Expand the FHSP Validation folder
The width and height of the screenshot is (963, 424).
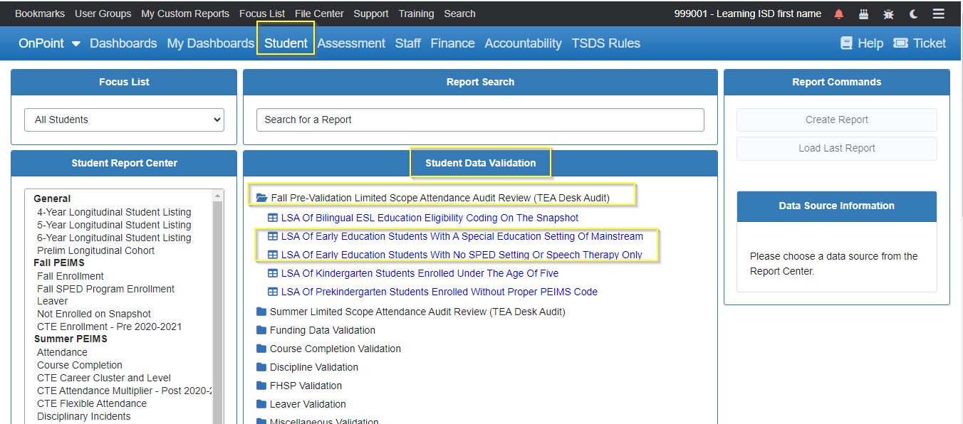299,386
